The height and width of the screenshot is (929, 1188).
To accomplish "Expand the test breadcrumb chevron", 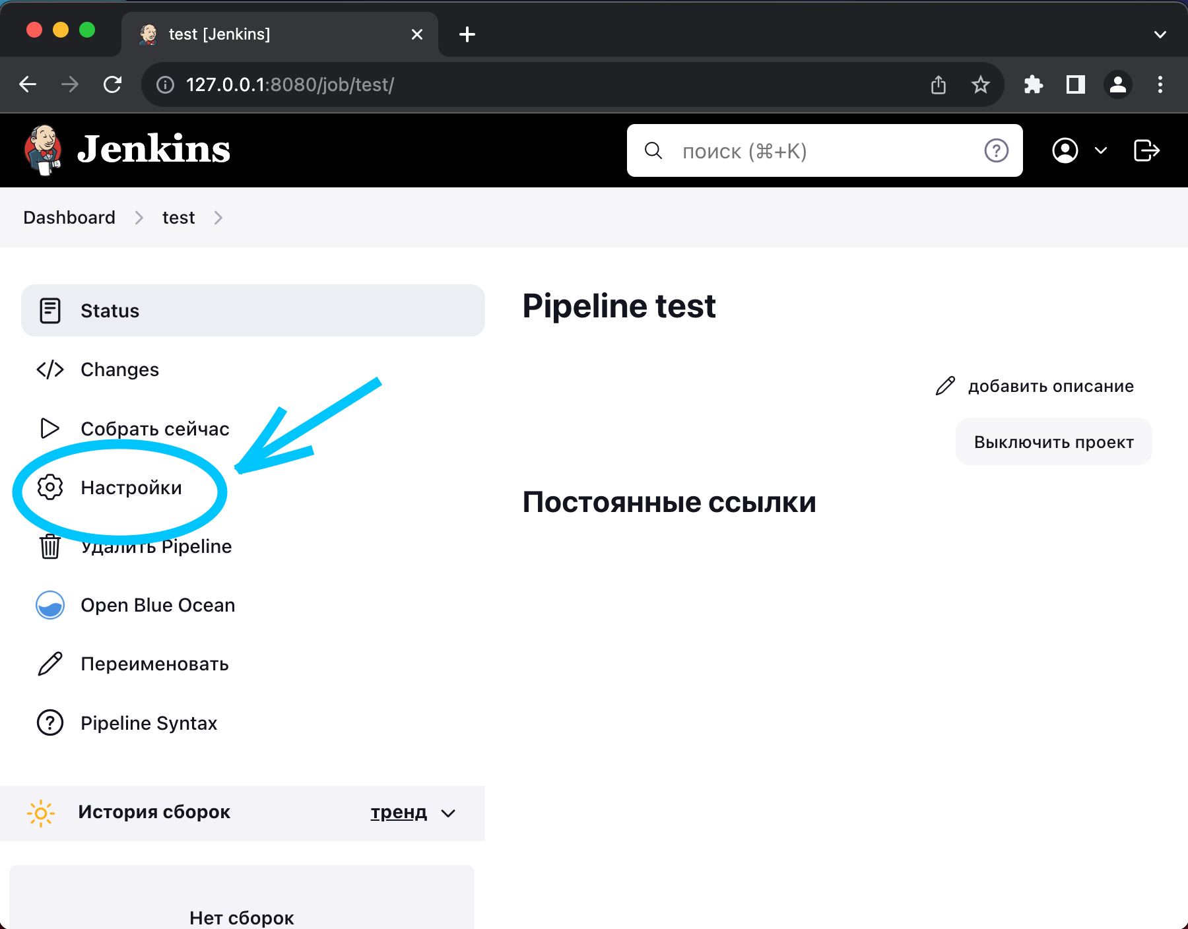I will click(x=218, y=218).
